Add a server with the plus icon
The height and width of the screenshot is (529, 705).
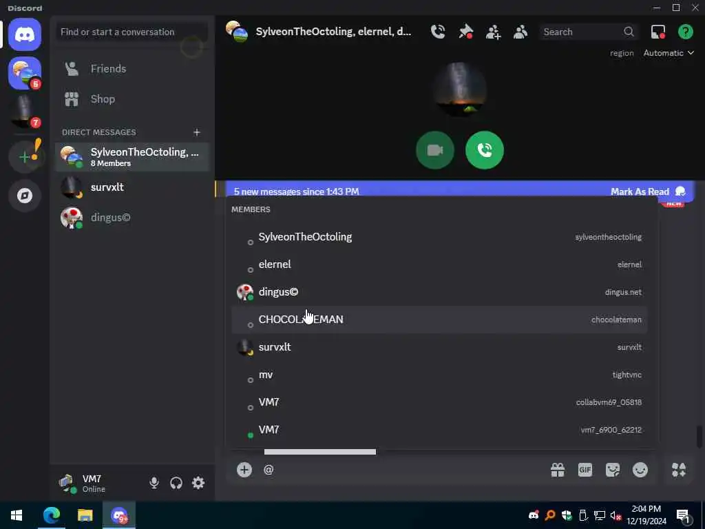25,156
